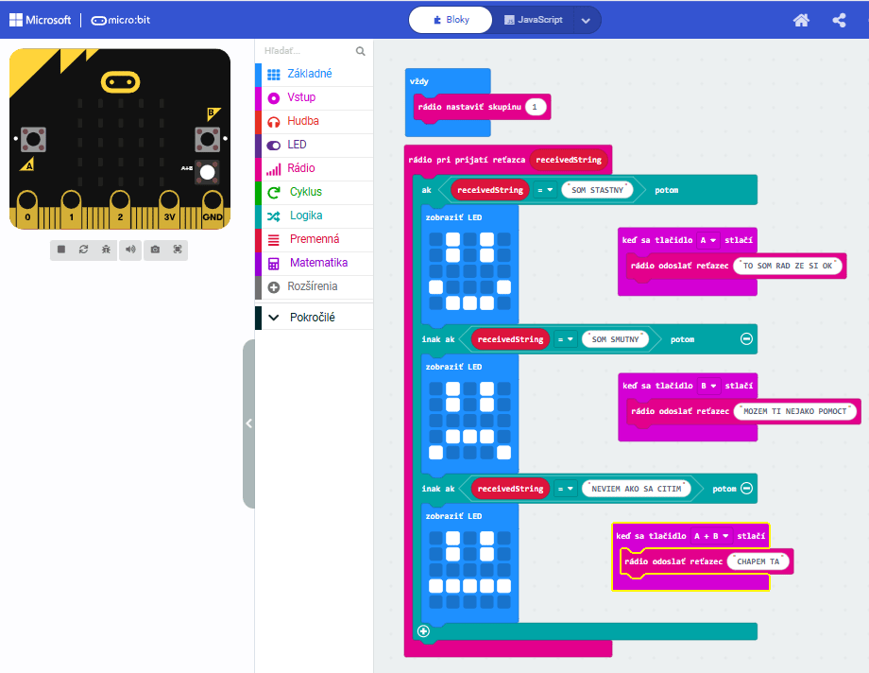This screenshot has height=673, width=869.
Task: Switch to the JavaScript editor tab
Action: click(x=534, y=20)
